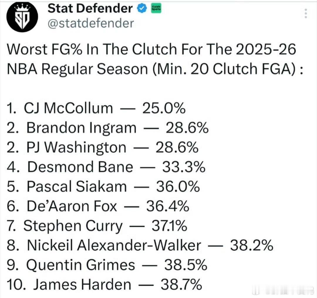
Task: Select the Brandon Ingram name
Action: point(82,128)
